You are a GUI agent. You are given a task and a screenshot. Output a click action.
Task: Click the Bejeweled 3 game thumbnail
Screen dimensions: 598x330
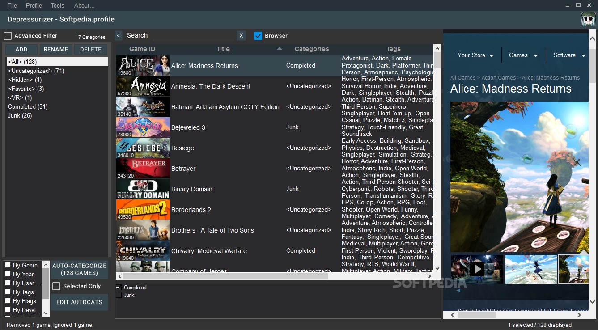(x=143, y=127)
